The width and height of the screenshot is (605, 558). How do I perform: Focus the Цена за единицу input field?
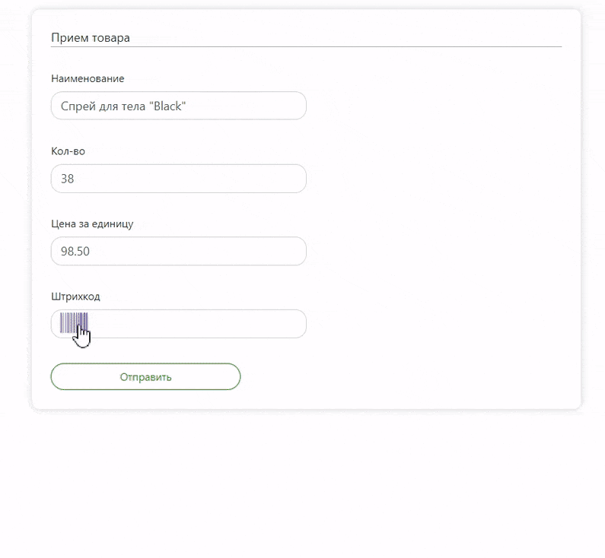(179, 251)
